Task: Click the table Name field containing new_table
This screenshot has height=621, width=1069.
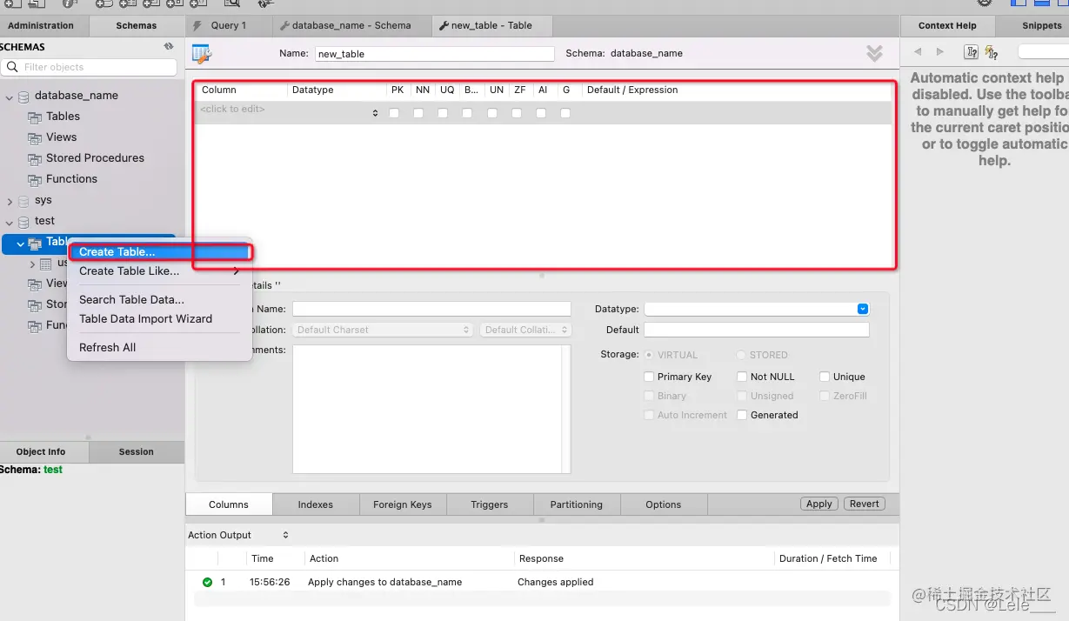Action: 434,54
